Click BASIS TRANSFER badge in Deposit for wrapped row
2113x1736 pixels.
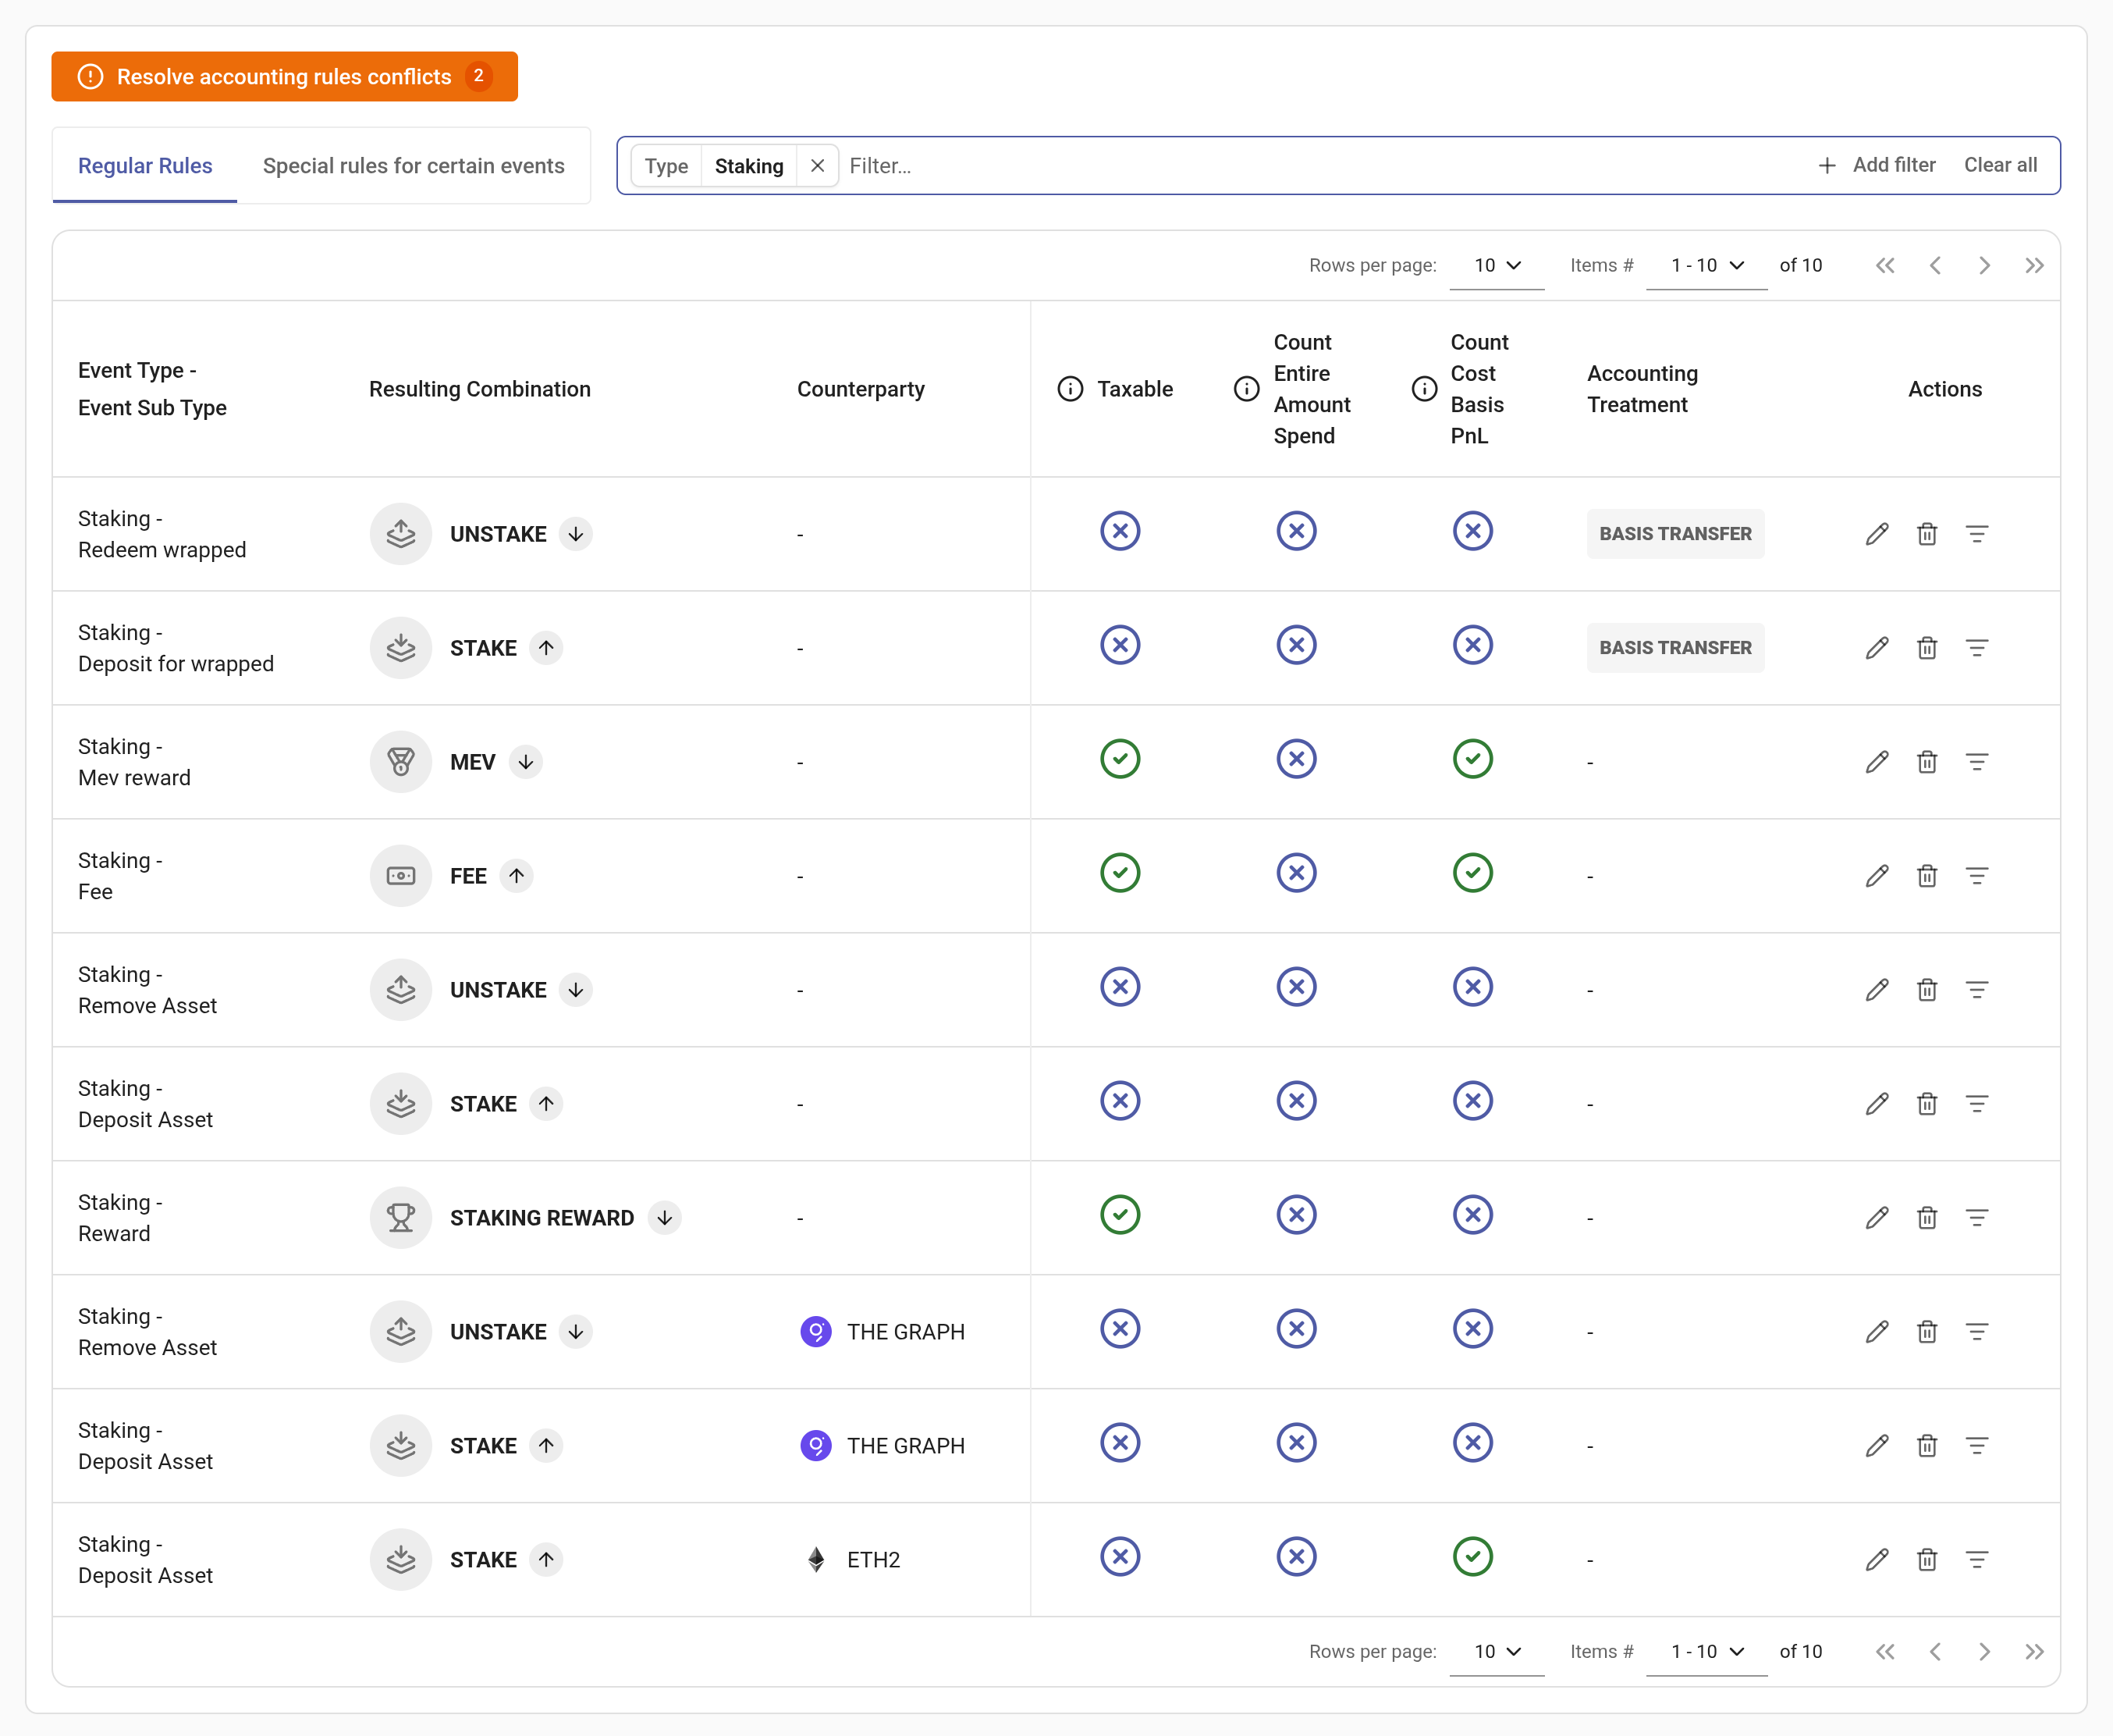pos(1675,648)
